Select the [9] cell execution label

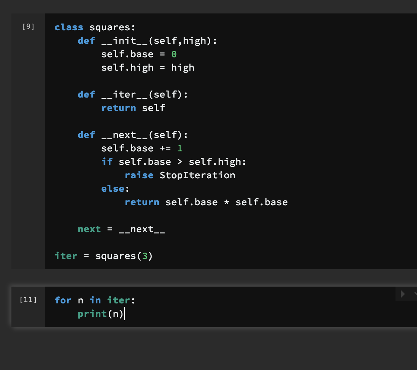pyautogui.click(x=28, y=27)
